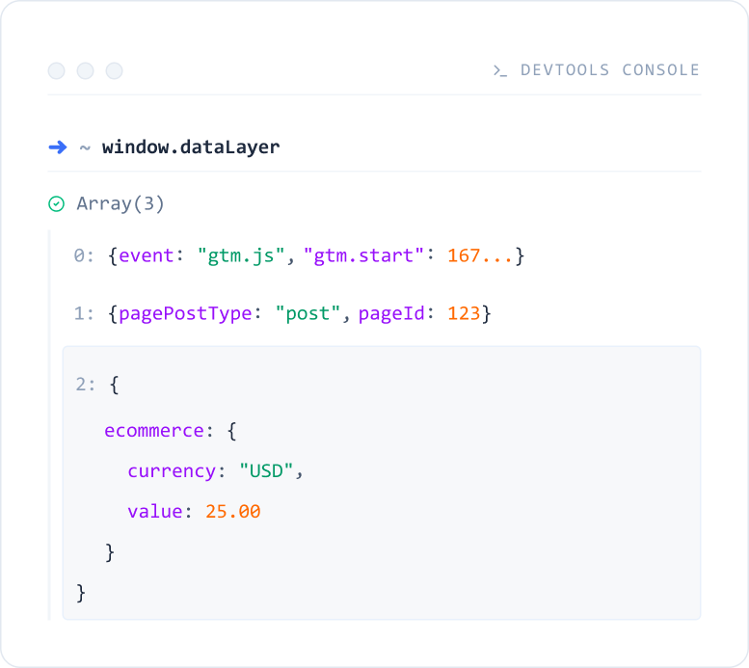Collapse the ecommerce object key
Viewport: 749px width, 668px height.
click(154, 430)
